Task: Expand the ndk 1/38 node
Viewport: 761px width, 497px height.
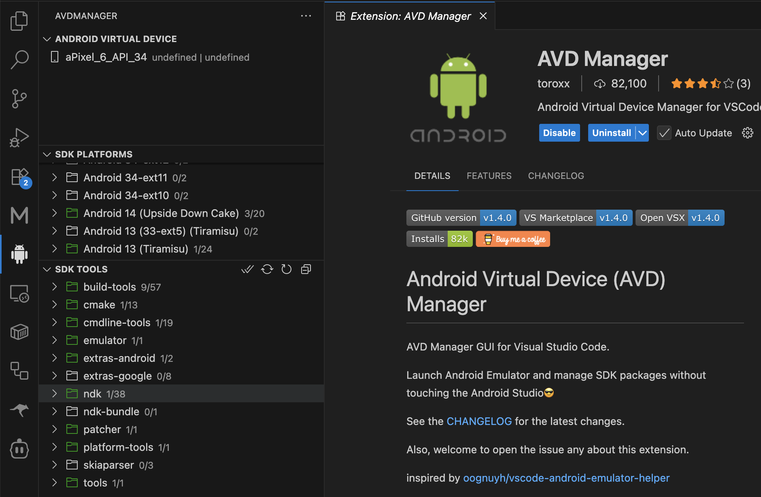Action: point(55,393)
